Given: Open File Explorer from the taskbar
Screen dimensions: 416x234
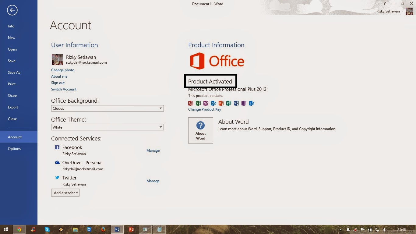Looking at the screenshot, I should (x=75, y=229).
